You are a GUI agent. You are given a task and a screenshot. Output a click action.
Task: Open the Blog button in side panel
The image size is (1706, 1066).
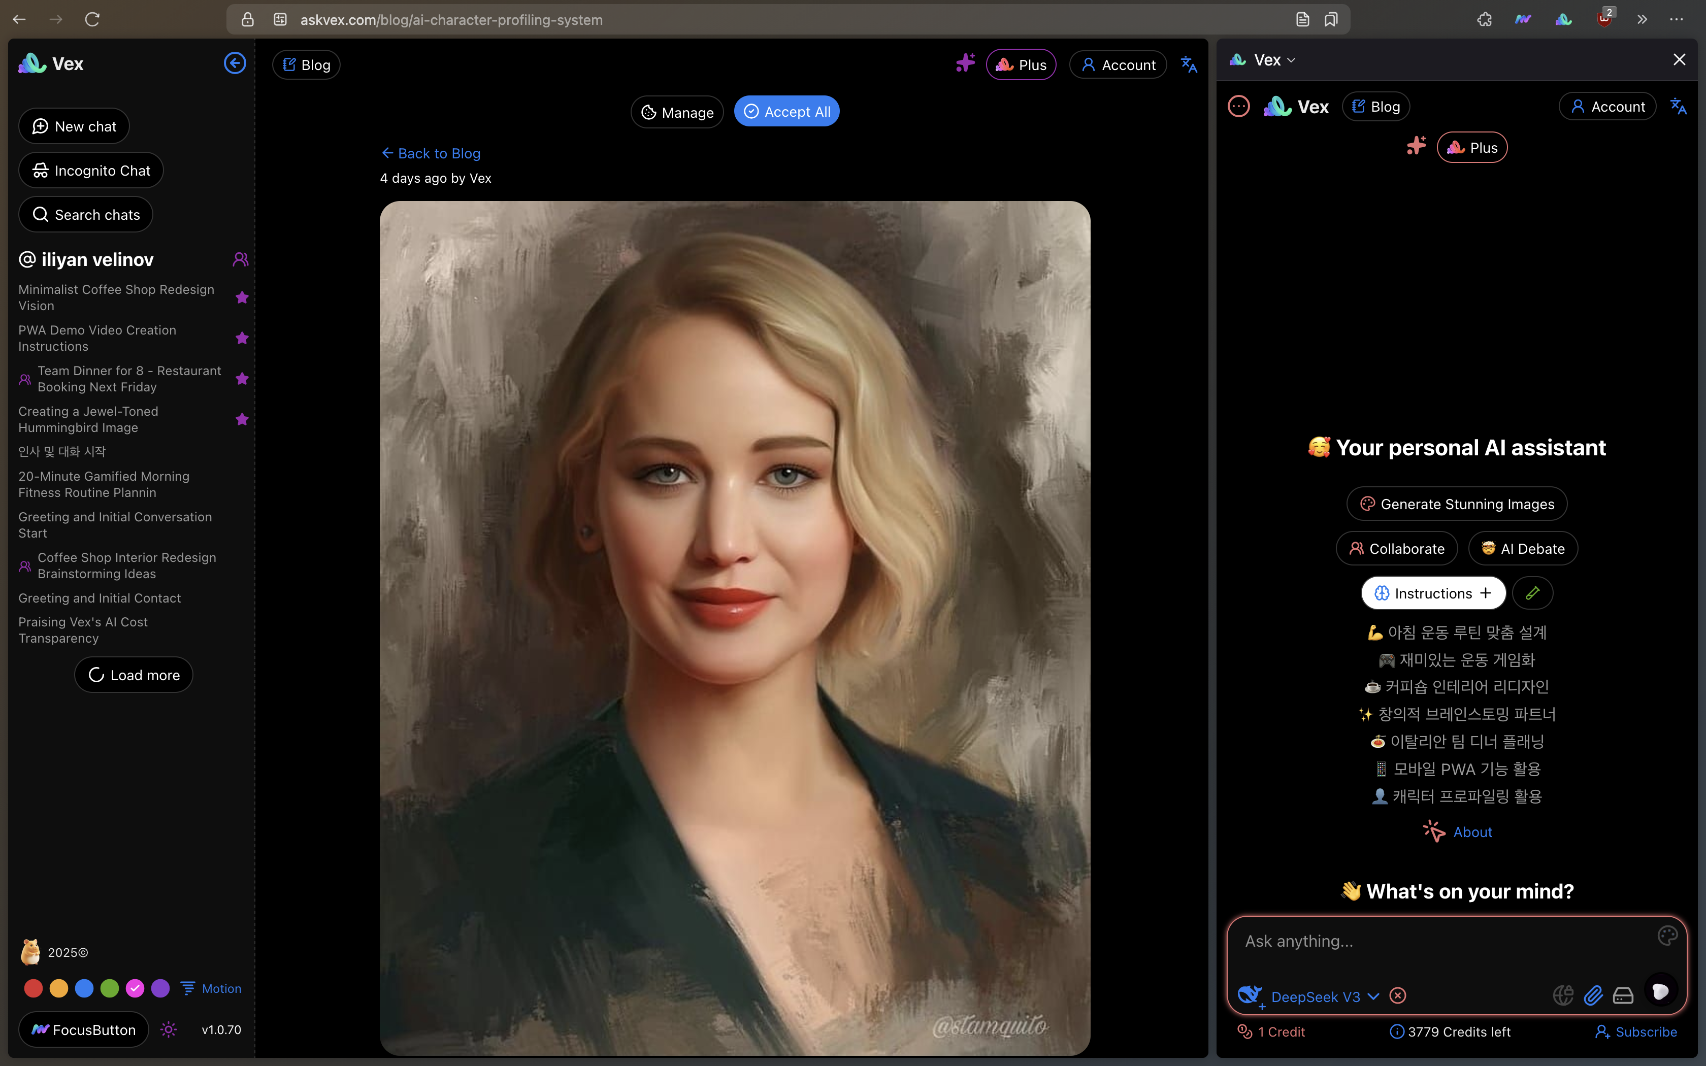pos(1375,107)
